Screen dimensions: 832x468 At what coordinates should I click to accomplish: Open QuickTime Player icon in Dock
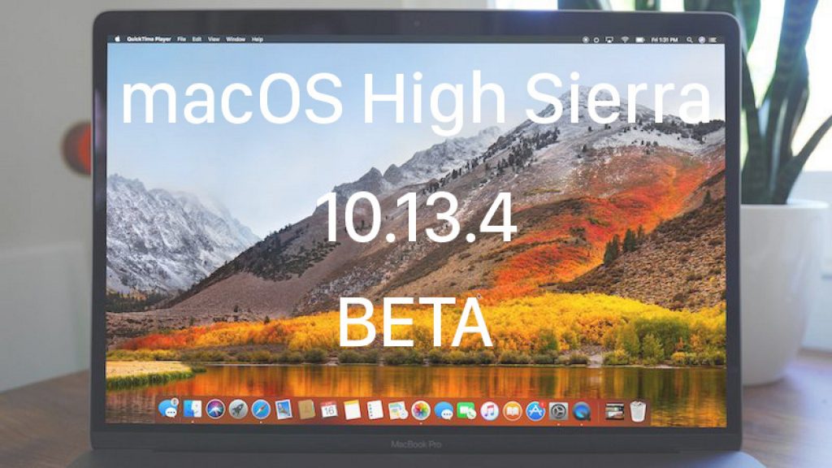582,412
